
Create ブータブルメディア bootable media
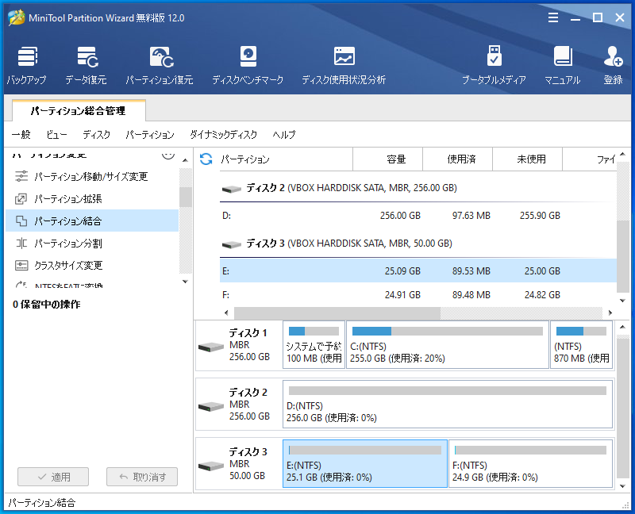tap(494, 65)
